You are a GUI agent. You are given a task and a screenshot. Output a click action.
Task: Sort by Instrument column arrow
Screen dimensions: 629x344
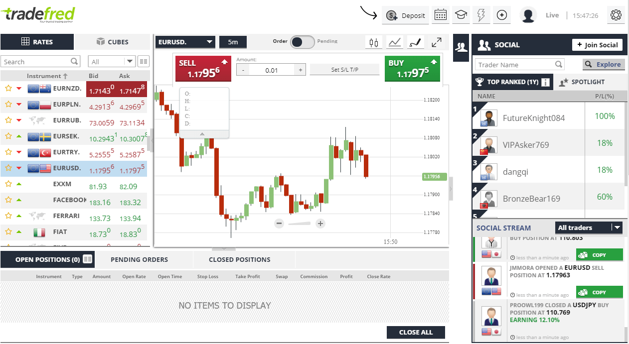pos(65,76)
